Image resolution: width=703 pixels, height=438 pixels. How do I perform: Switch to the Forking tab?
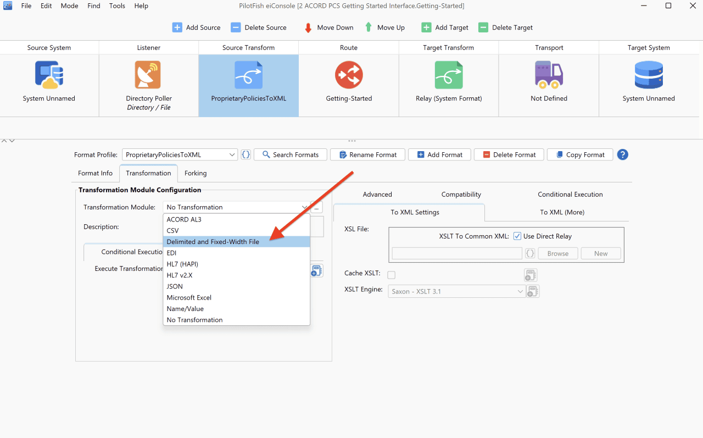click(196, 173)
